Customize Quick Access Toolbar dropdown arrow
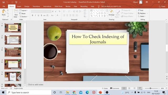This screenshot has height=95, width=168. [x=20, y=2]
